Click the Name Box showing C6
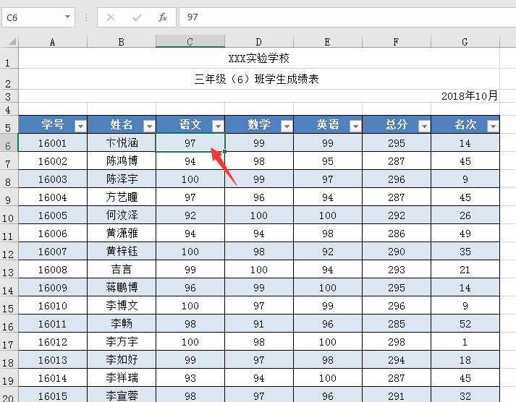The height and width of the screenshot is (402, 516). pyautogui.click(x=38, y=17)
